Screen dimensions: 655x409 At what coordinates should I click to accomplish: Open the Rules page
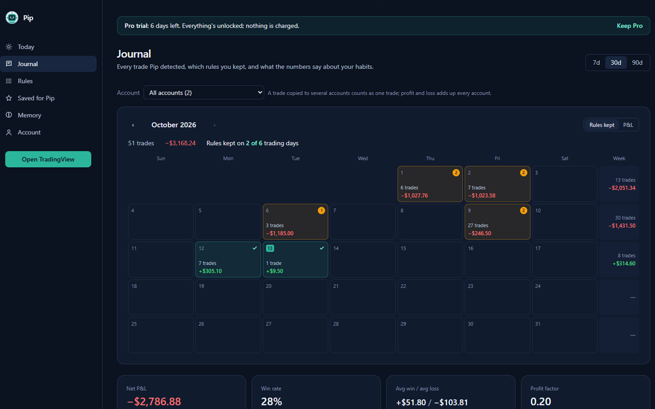48,81
